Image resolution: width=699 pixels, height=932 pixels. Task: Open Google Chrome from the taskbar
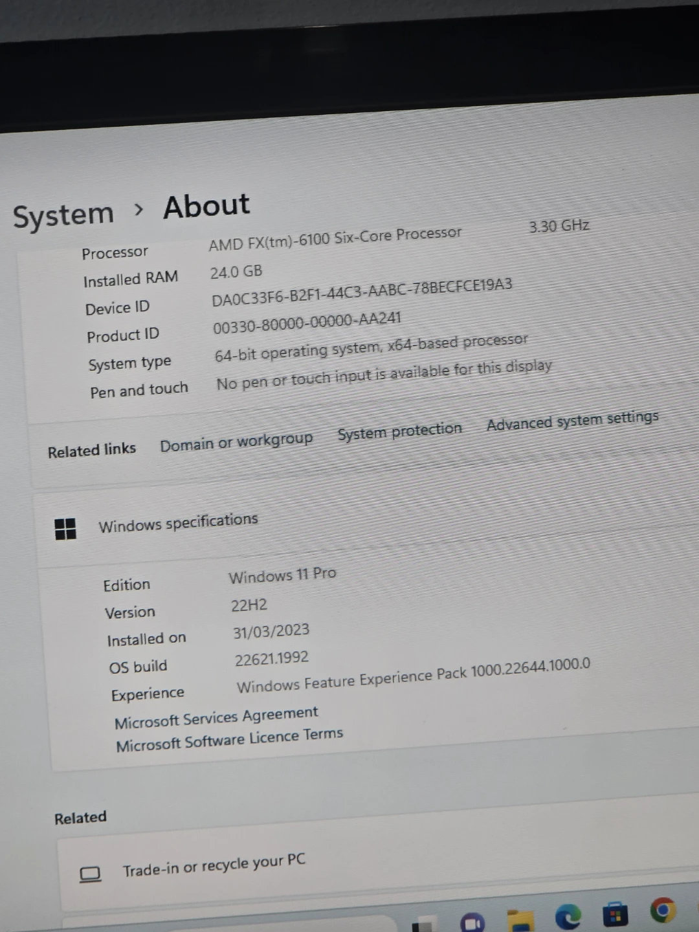[662, 911]
